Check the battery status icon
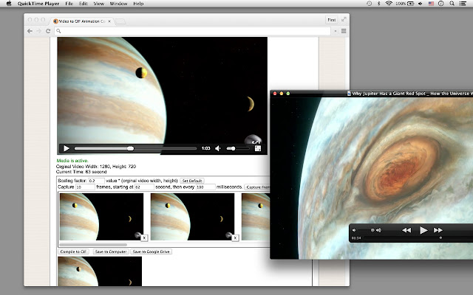The width and height of the screenshot is (473, 295). (411, 4)
